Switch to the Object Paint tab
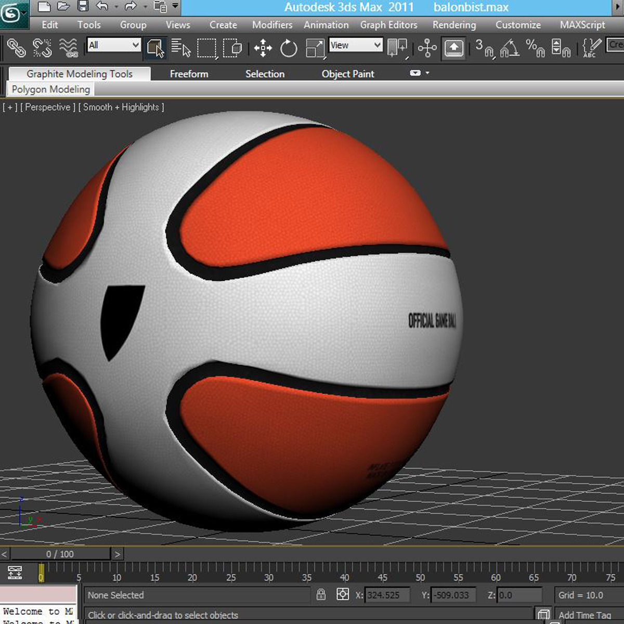The width and height of the screenshot is (624, 624). [x=348, y=74]
